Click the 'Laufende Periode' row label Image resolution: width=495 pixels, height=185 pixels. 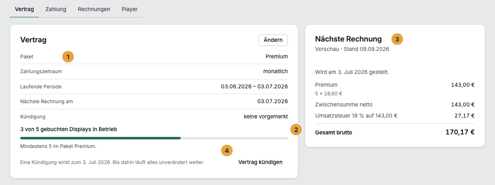(41, 86)
